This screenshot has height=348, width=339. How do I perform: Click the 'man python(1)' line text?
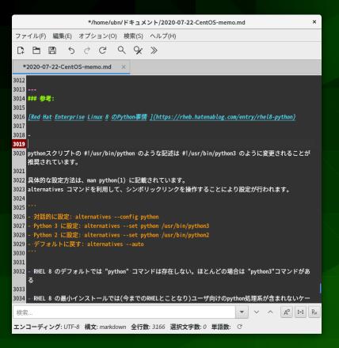pyautogui.click(x=106, y=180)
